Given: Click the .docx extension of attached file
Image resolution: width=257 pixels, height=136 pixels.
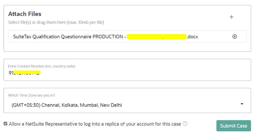Looking at the screenshot, I should 193,37.
